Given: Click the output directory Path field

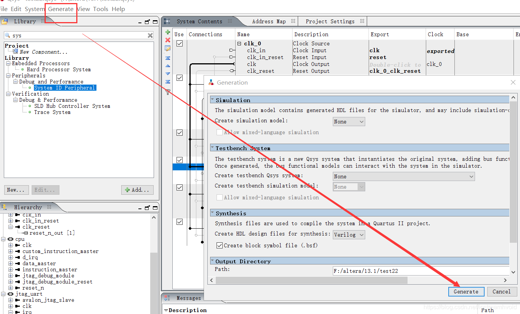Looking at the screenshot, I should coord(421,271).
